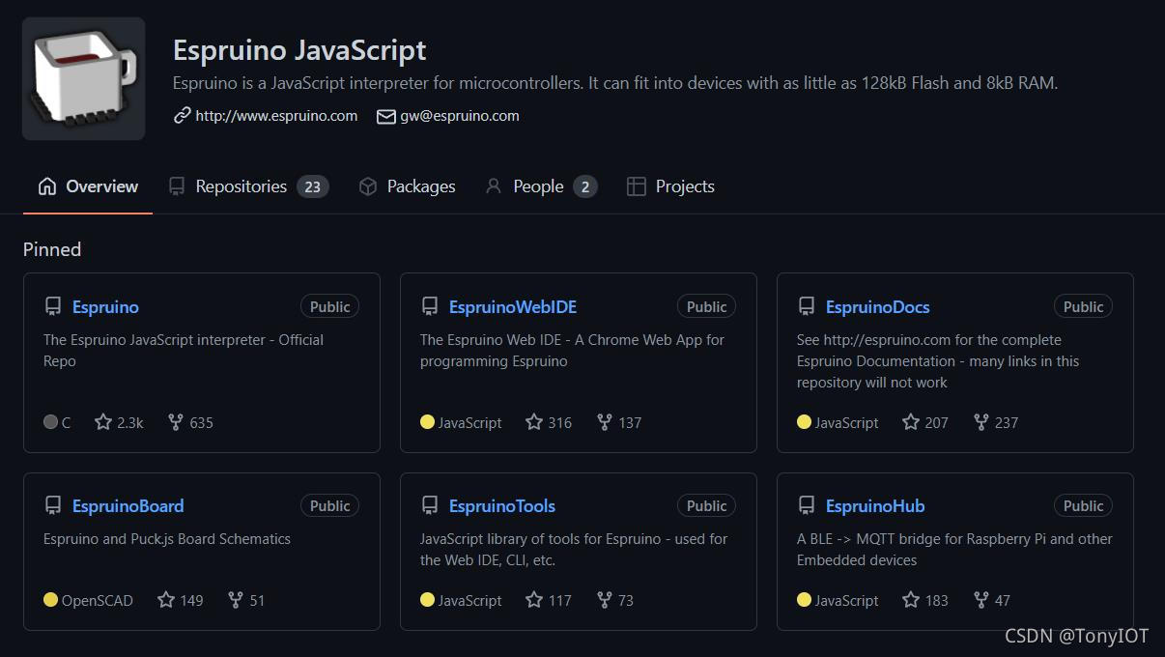The image size is (1165, 657).
Task: Click 'The Espruino JavaScript interpreter - Official Repo' text
Action: point(184,351)
